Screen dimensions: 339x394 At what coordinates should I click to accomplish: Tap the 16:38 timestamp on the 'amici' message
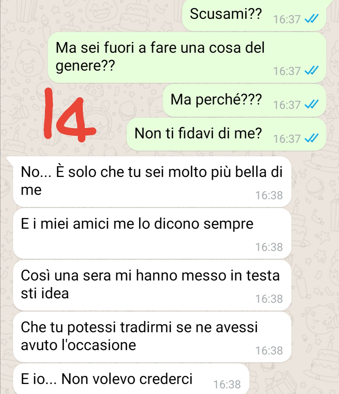click(269, 247)
